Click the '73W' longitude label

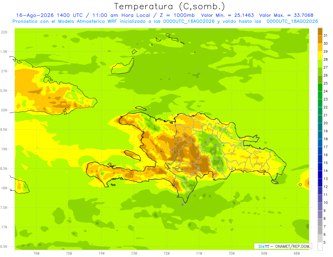[x=134, y=253]
